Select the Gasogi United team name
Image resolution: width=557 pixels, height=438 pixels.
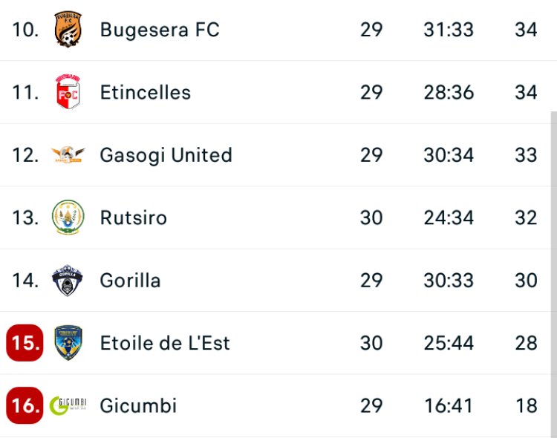pyautogui.click(x=166, y=155)
